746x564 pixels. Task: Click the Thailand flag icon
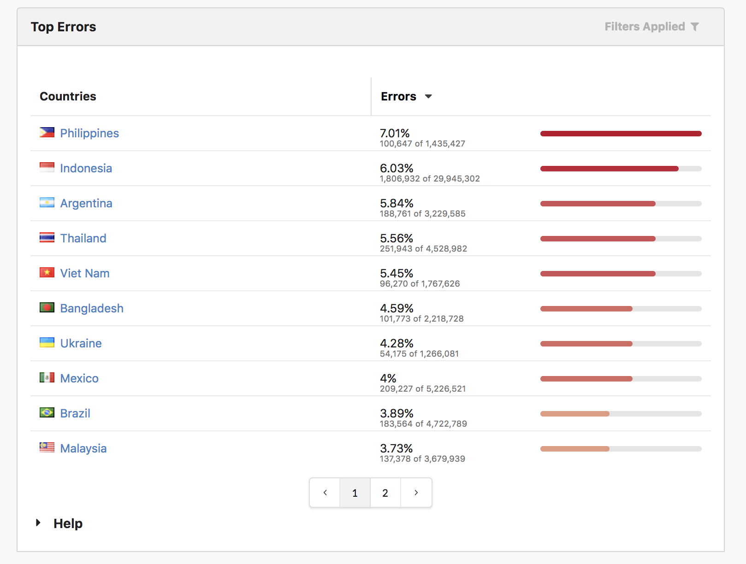click(47, 238)
